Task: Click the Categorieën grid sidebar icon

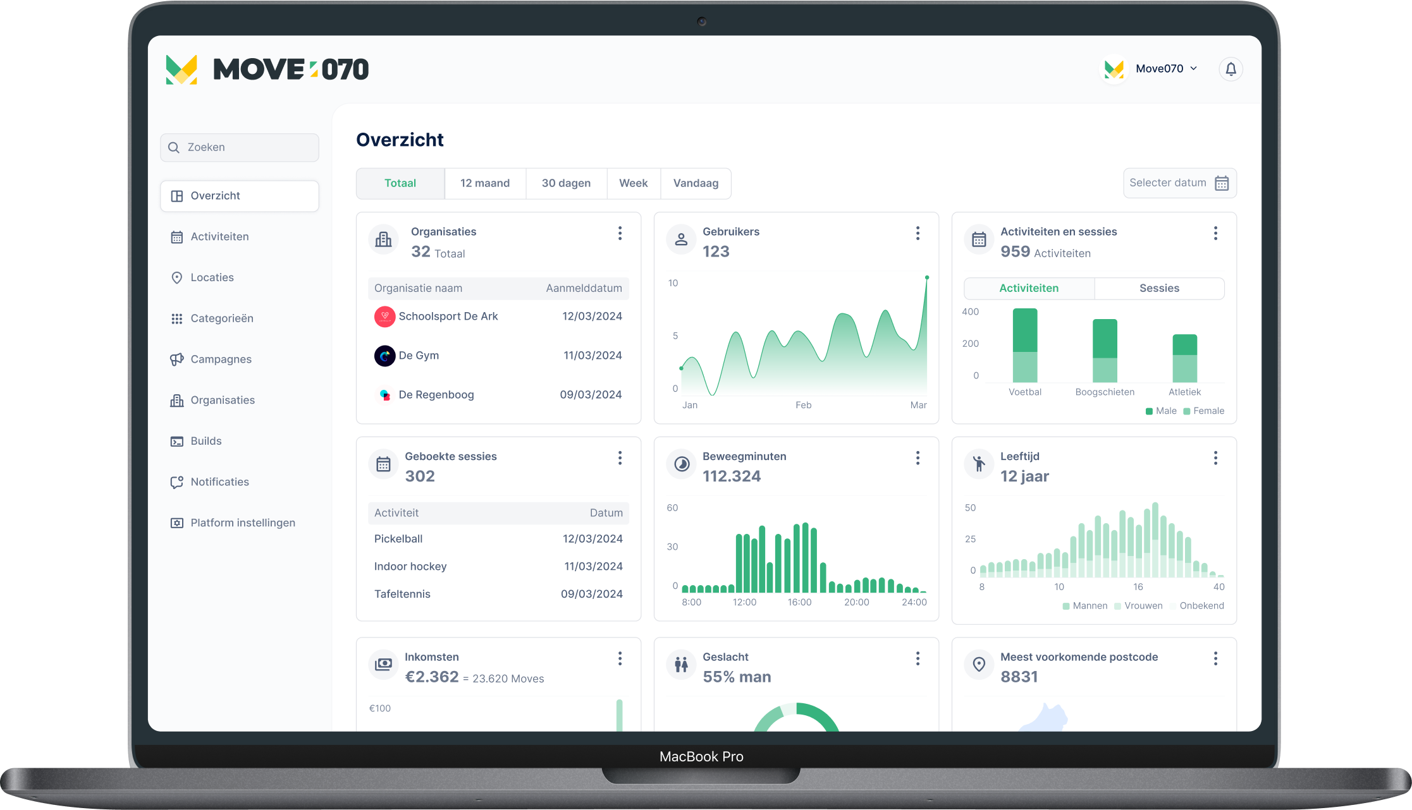Action: point(176,319)
